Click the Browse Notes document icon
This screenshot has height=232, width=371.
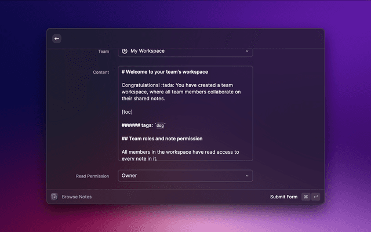(x=54, y=197)
